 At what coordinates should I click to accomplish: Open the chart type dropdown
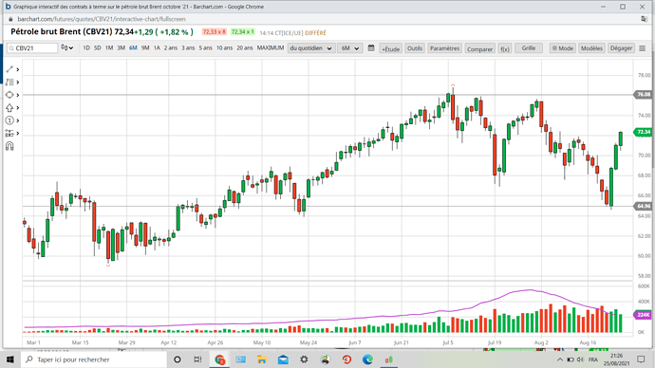(x=66, y=48)
